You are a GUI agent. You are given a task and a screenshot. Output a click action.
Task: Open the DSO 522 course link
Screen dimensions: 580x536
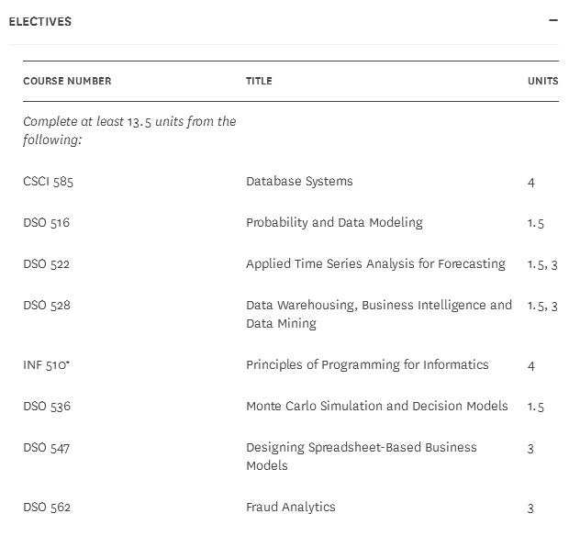46,264
